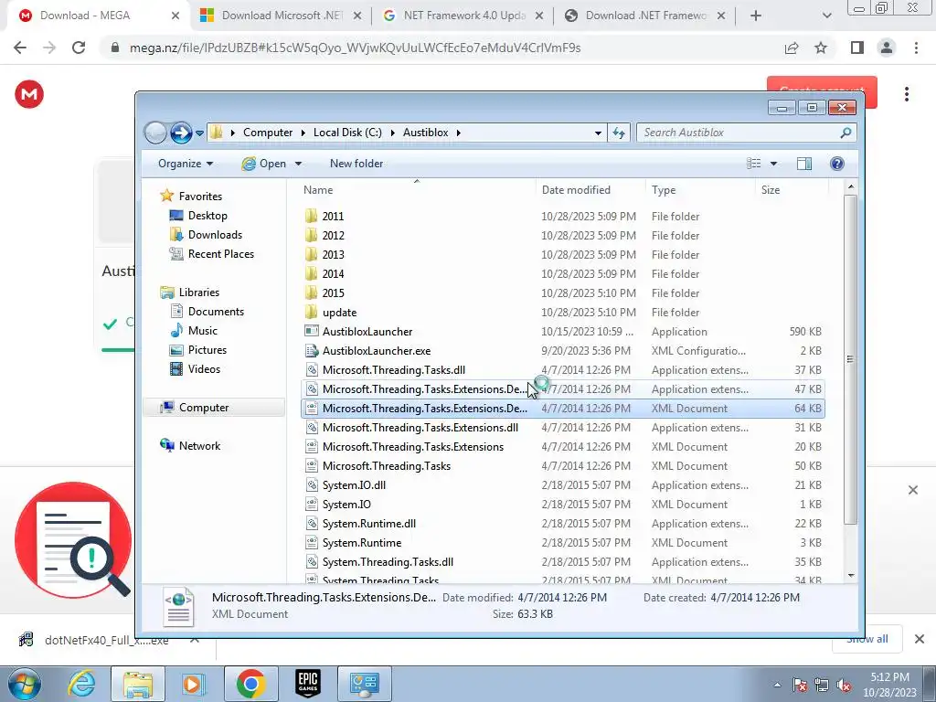
Task: Launch Internet Explorer from taskbar
Action: pyautogui.click(x=80, y=684)
